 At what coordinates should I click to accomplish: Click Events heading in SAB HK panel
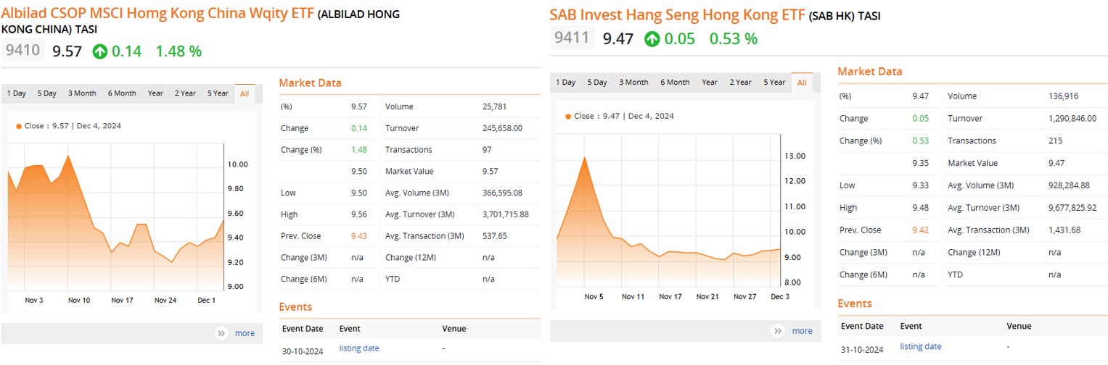pyautogui.click(x=855, y=303)
